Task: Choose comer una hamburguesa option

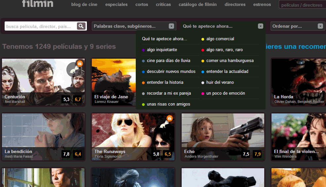Action: (230, 61)
